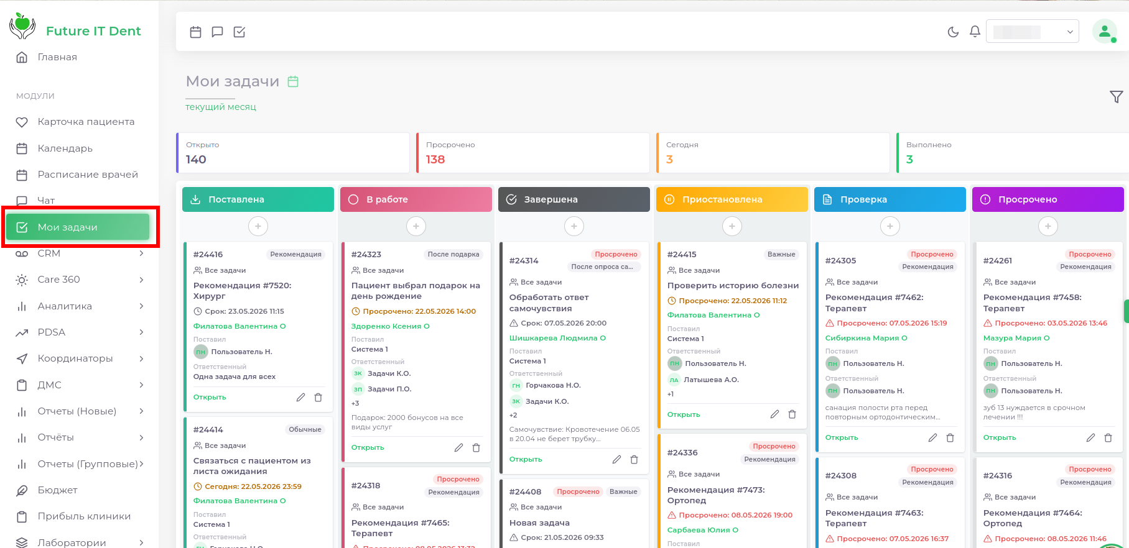Delete task #24261 with trash icon
Screen dimensions: 1129x548
[x=1108, y=437]
